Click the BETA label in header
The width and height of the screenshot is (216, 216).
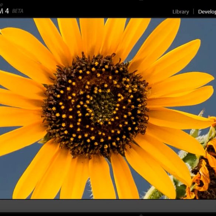[x=18, y=11]
